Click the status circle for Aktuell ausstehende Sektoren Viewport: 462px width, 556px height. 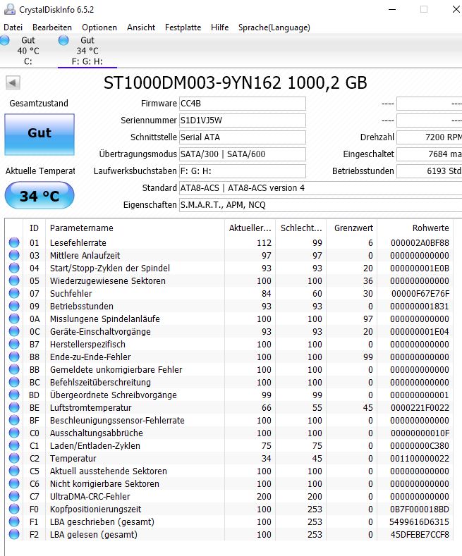[14, 471]
